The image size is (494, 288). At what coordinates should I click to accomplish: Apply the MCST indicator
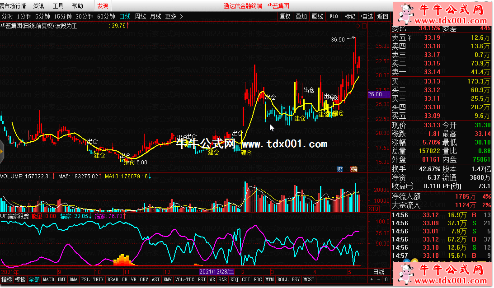coord(309,279)
